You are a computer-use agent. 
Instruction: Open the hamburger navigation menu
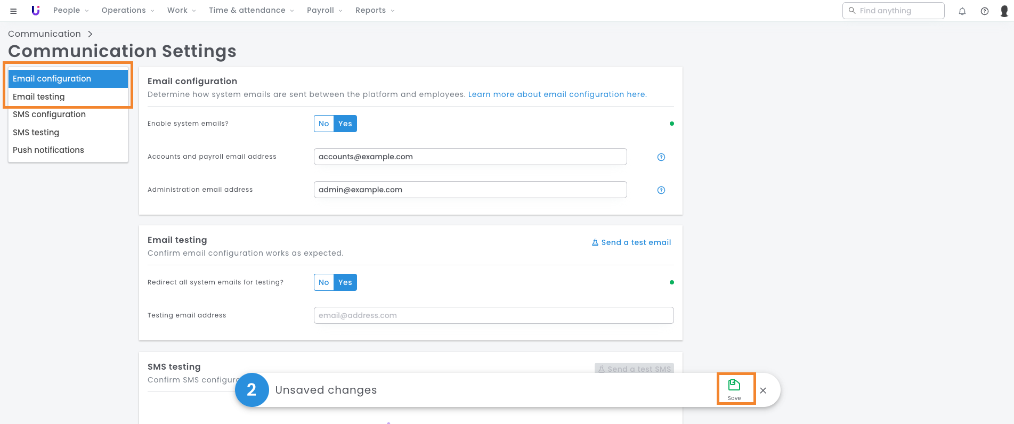coord(13,11)
